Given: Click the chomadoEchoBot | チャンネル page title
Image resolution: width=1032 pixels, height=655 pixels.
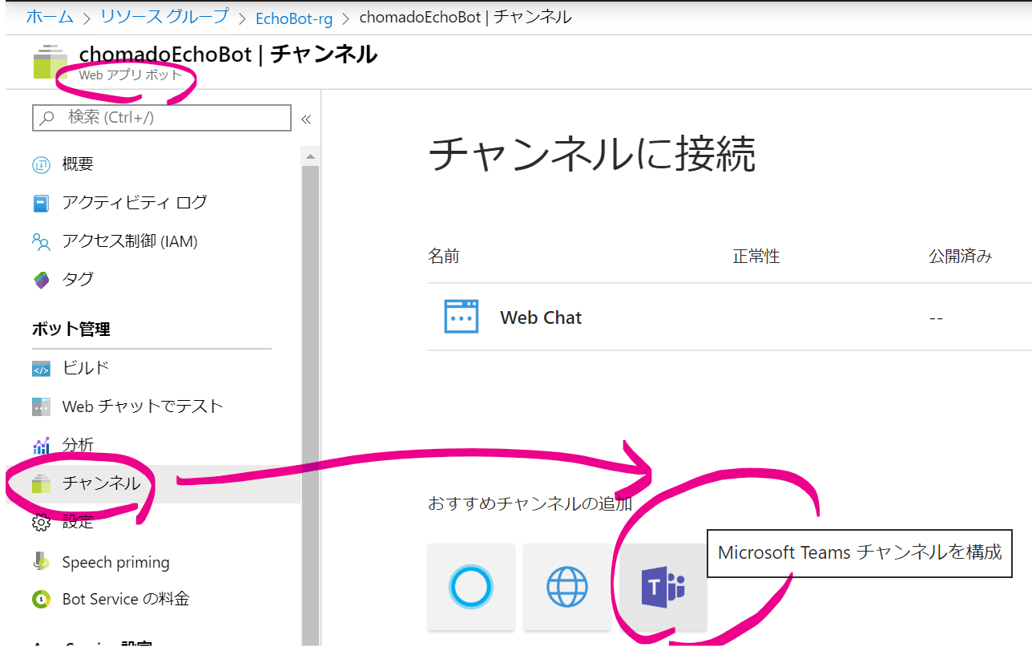Looking at the screenshot, I should [x=228, y=55].
